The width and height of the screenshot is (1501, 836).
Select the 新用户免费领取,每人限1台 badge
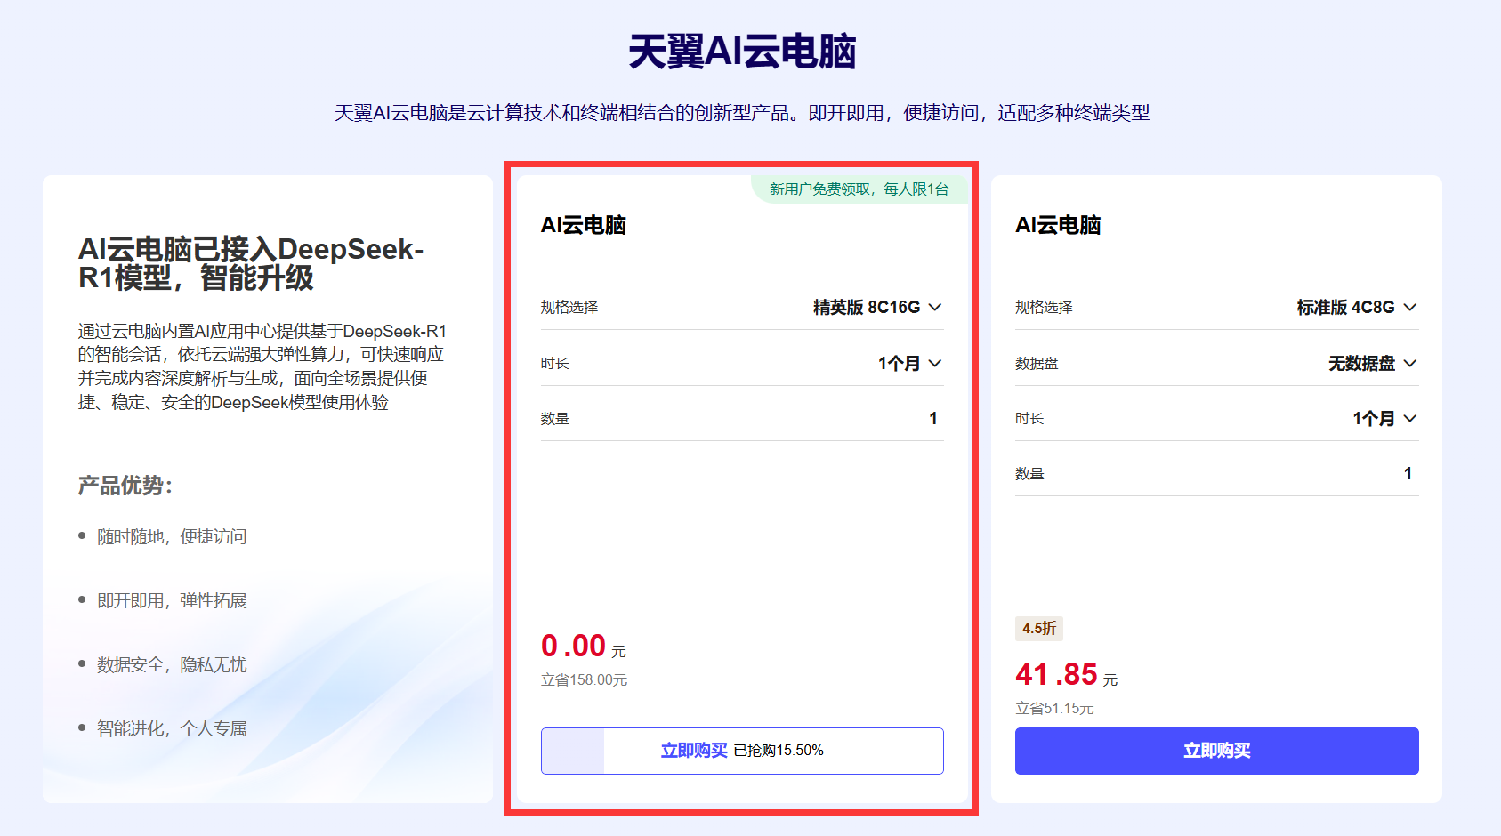(859, 189)
